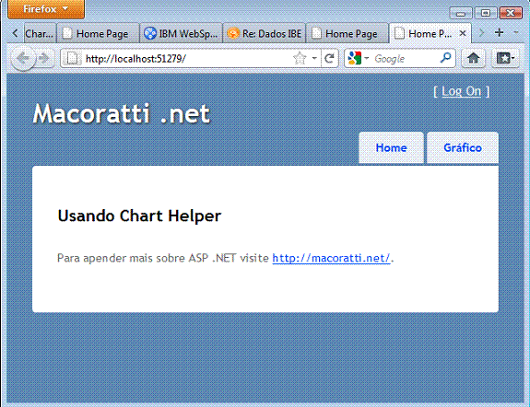Click the search magnifier icon
The image size is (530, 407).
446,58
